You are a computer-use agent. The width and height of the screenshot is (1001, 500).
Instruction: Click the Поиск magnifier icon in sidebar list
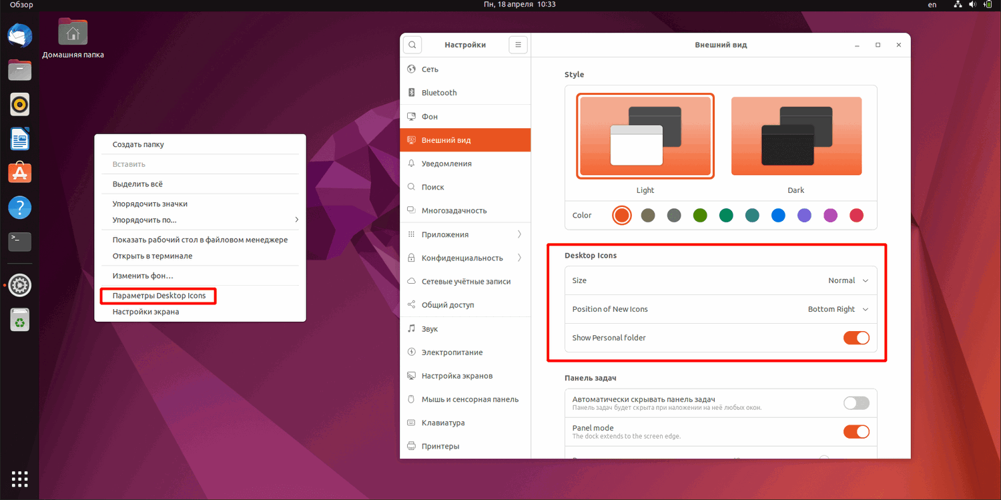click(x=411, y=187)
